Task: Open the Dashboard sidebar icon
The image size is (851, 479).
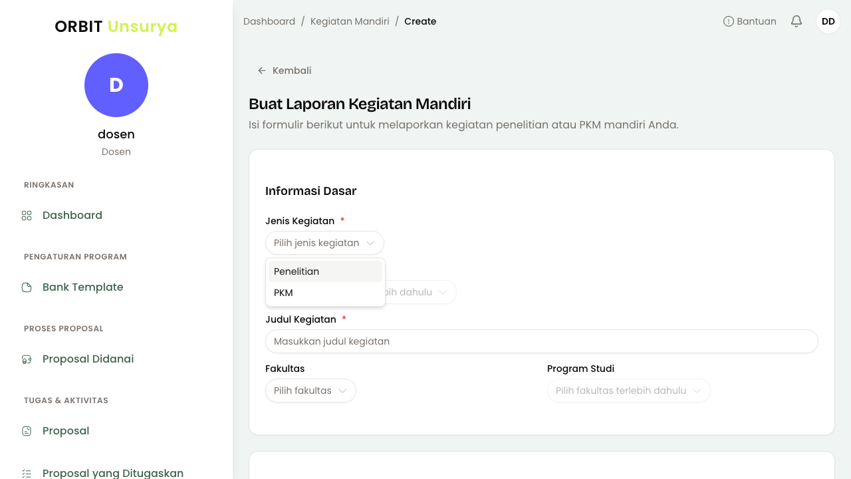Action: [x=27, y=216]
